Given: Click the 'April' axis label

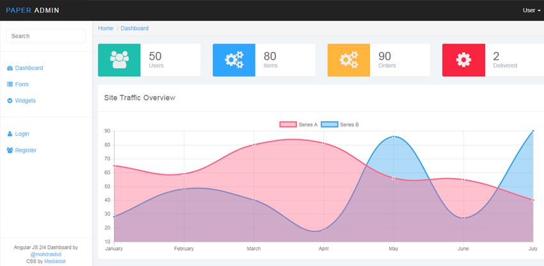Looking at the screenshot, I should (324, 249).
